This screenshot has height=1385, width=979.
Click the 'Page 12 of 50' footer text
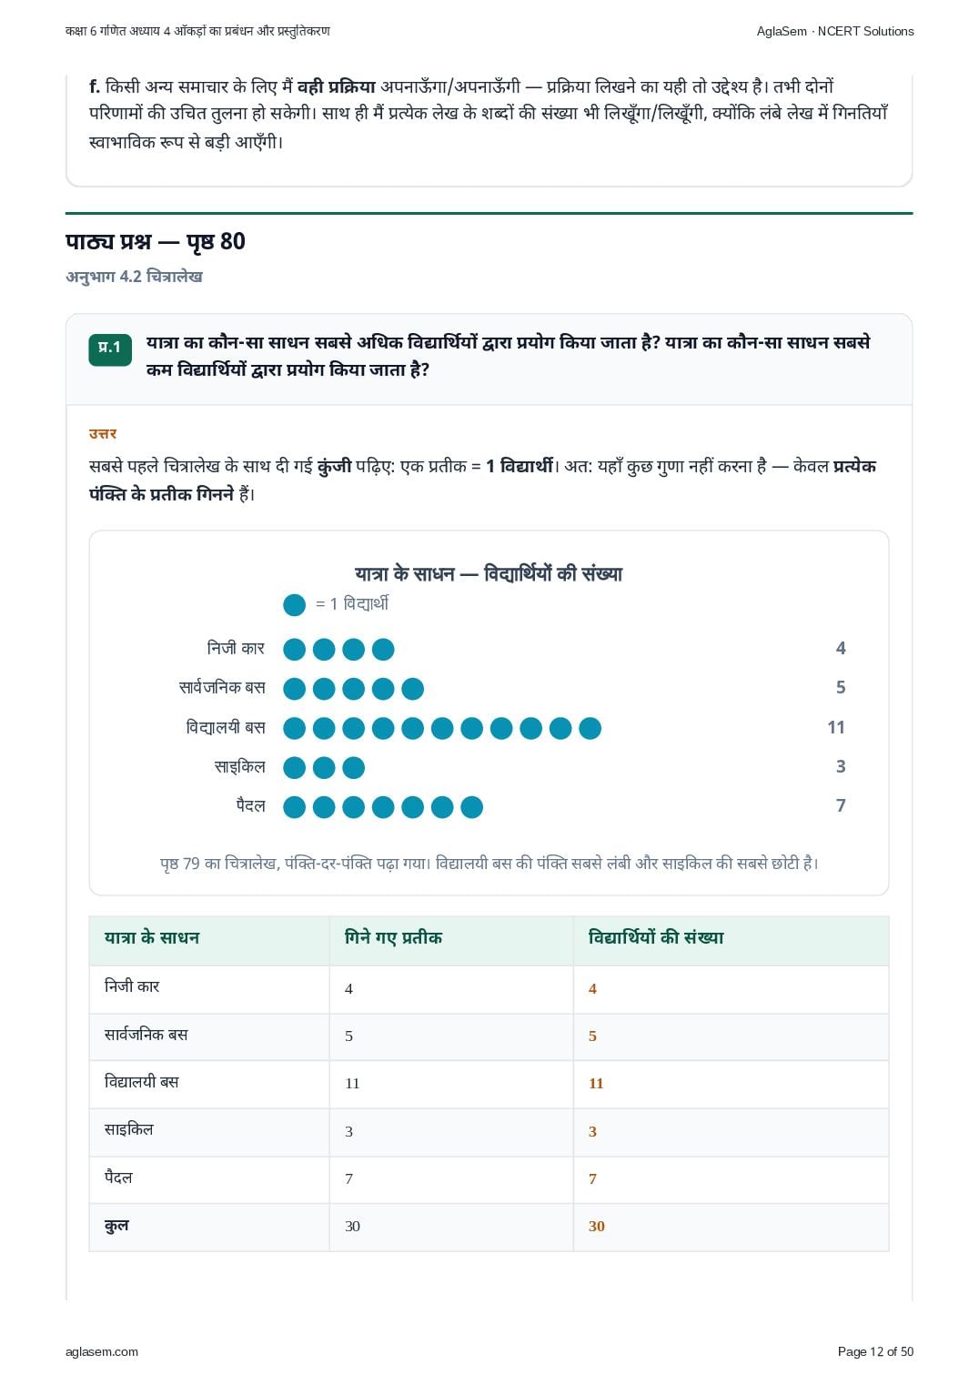coord(875,1351)
